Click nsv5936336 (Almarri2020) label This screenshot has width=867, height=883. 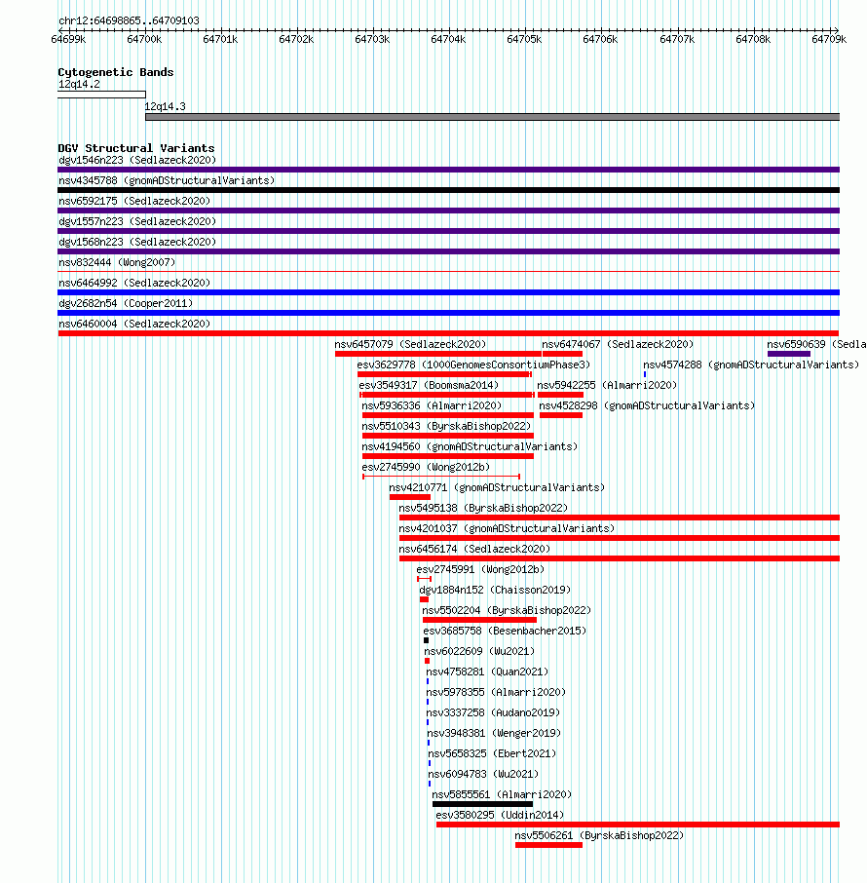(x=432, y=406)
